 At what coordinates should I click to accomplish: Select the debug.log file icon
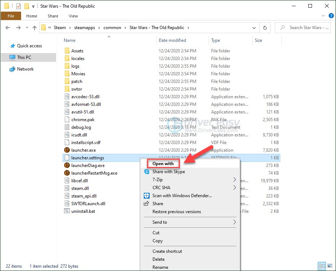67,127
